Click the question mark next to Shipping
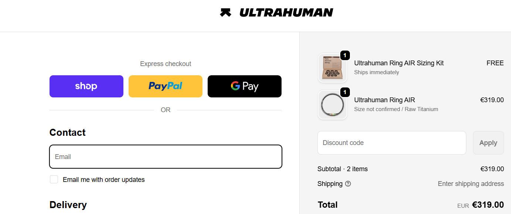The width and height of the screenshot is (511, 214). (x=348, y=183)
